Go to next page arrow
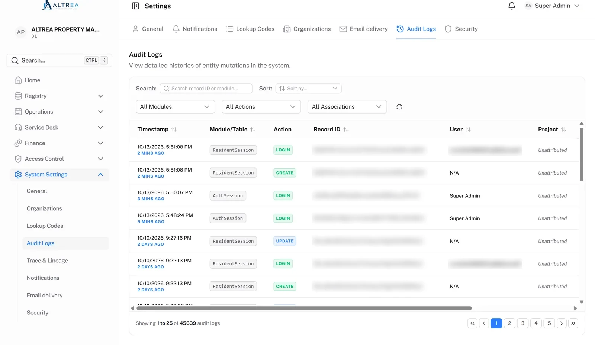This screenshot has height=345, width=595. [562, 323]
